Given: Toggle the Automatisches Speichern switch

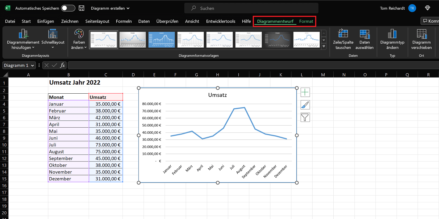Looking at the screenshot, I should click(x=68, y=8).
